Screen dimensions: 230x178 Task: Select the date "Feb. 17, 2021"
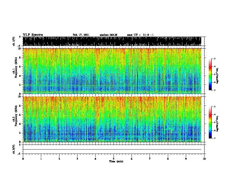pos(81,35)
